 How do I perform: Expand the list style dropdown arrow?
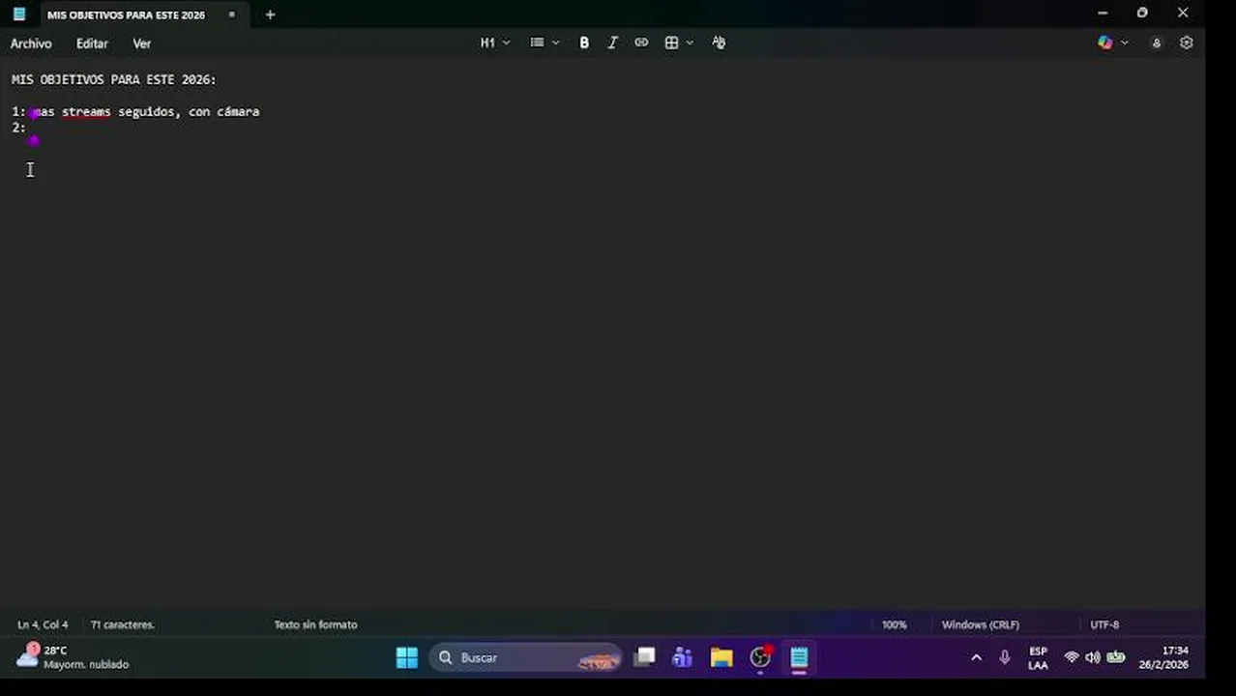555,43
